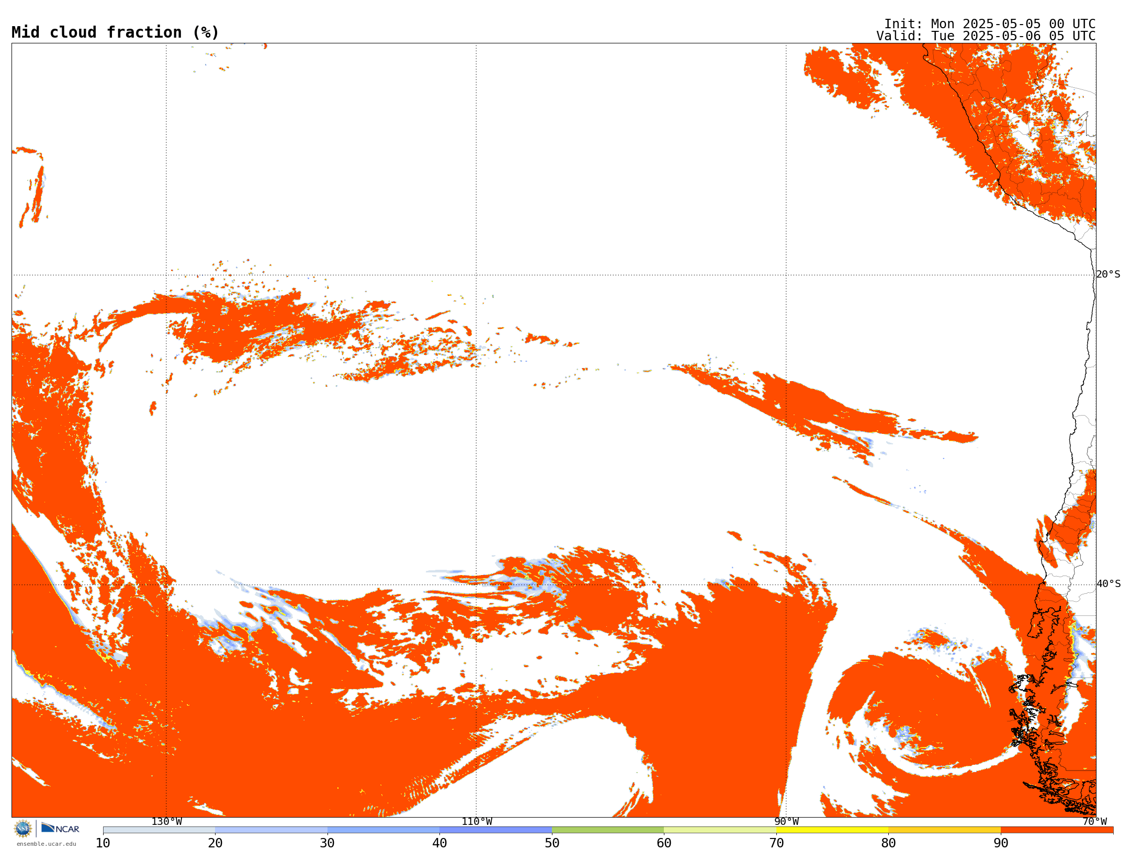Select the 10–20 pale gray colorbar segment
This screenshot has width=1130, height=850.
(x=159, y=830)
